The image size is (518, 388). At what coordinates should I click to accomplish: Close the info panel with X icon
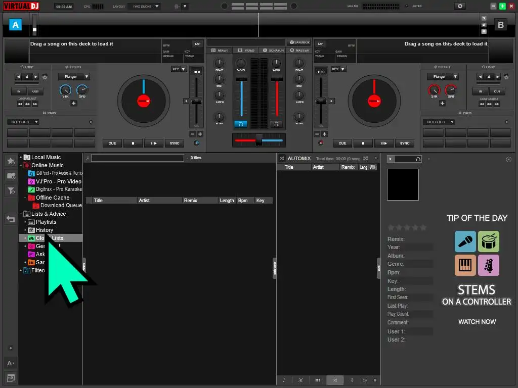[509, 159]
